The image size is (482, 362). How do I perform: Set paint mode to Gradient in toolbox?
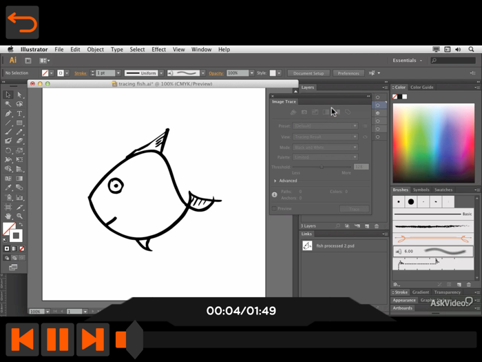point(14,248)
